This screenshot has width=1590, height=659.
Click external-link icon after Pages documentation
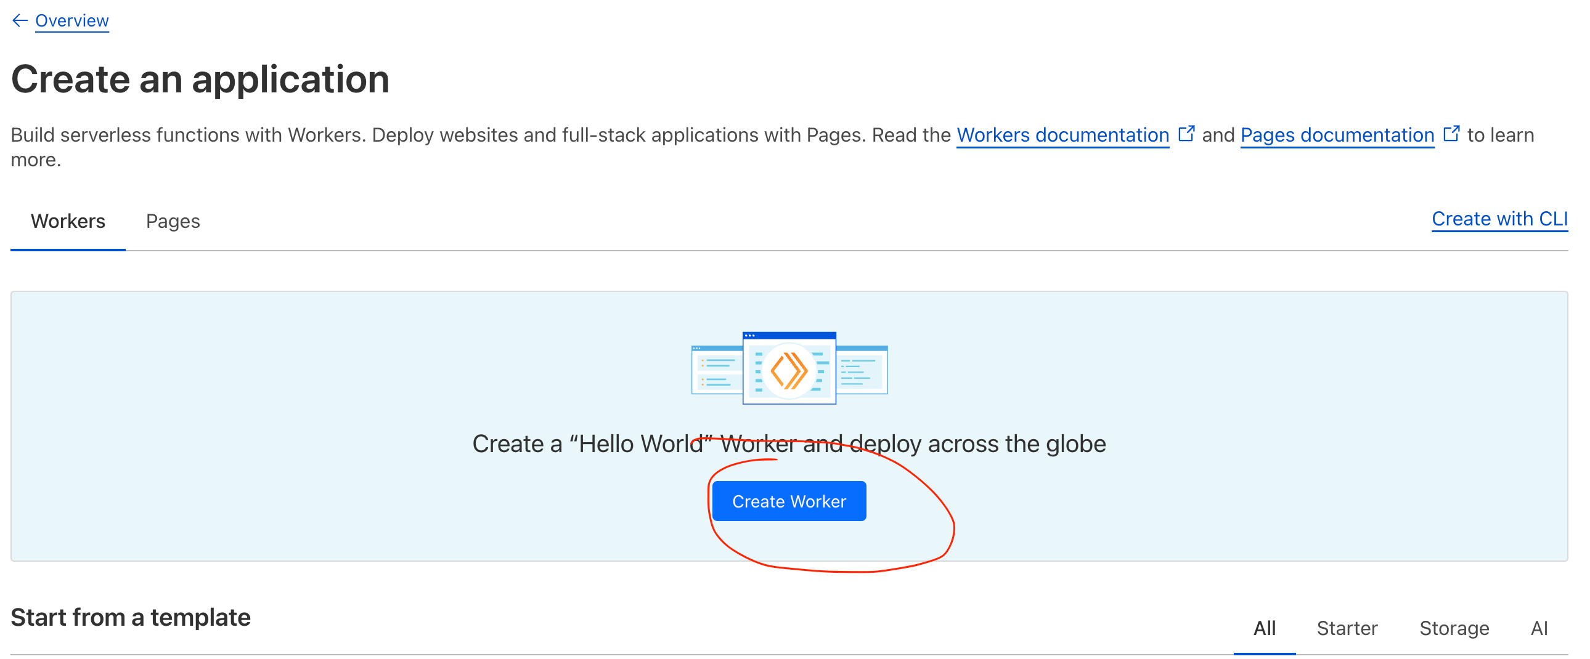pos(1451,133)
